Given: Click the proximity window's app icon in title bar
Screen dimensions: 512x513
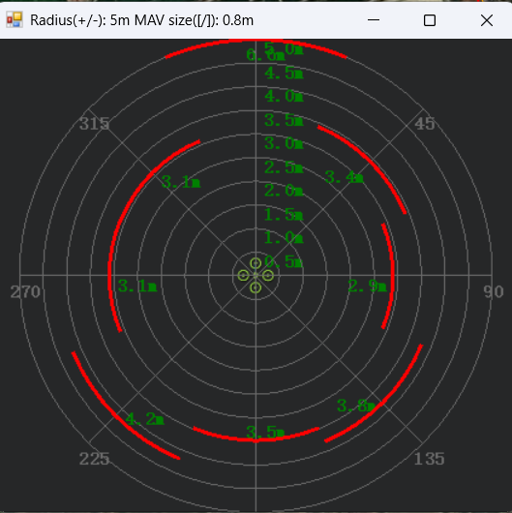Looking at the screenshot, I should pos(15,20).
